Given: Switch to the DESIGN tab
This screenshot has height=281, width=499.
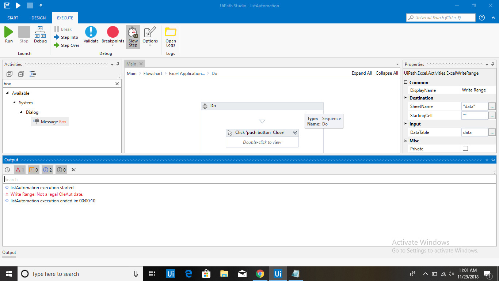Looking at the screenshot, I should click(x=39, y=18).
